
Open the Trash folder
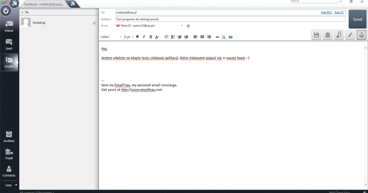pyautogui.click(x=9, y=154)
